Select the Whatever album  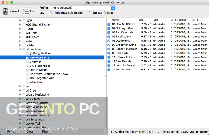[36, 82]
